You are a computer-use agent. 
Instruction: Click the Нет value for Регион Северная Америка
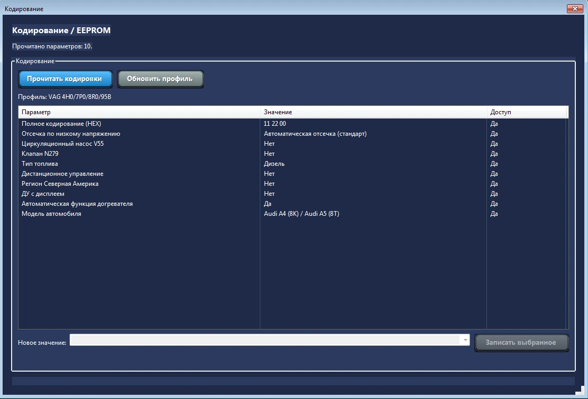[269, 184]
